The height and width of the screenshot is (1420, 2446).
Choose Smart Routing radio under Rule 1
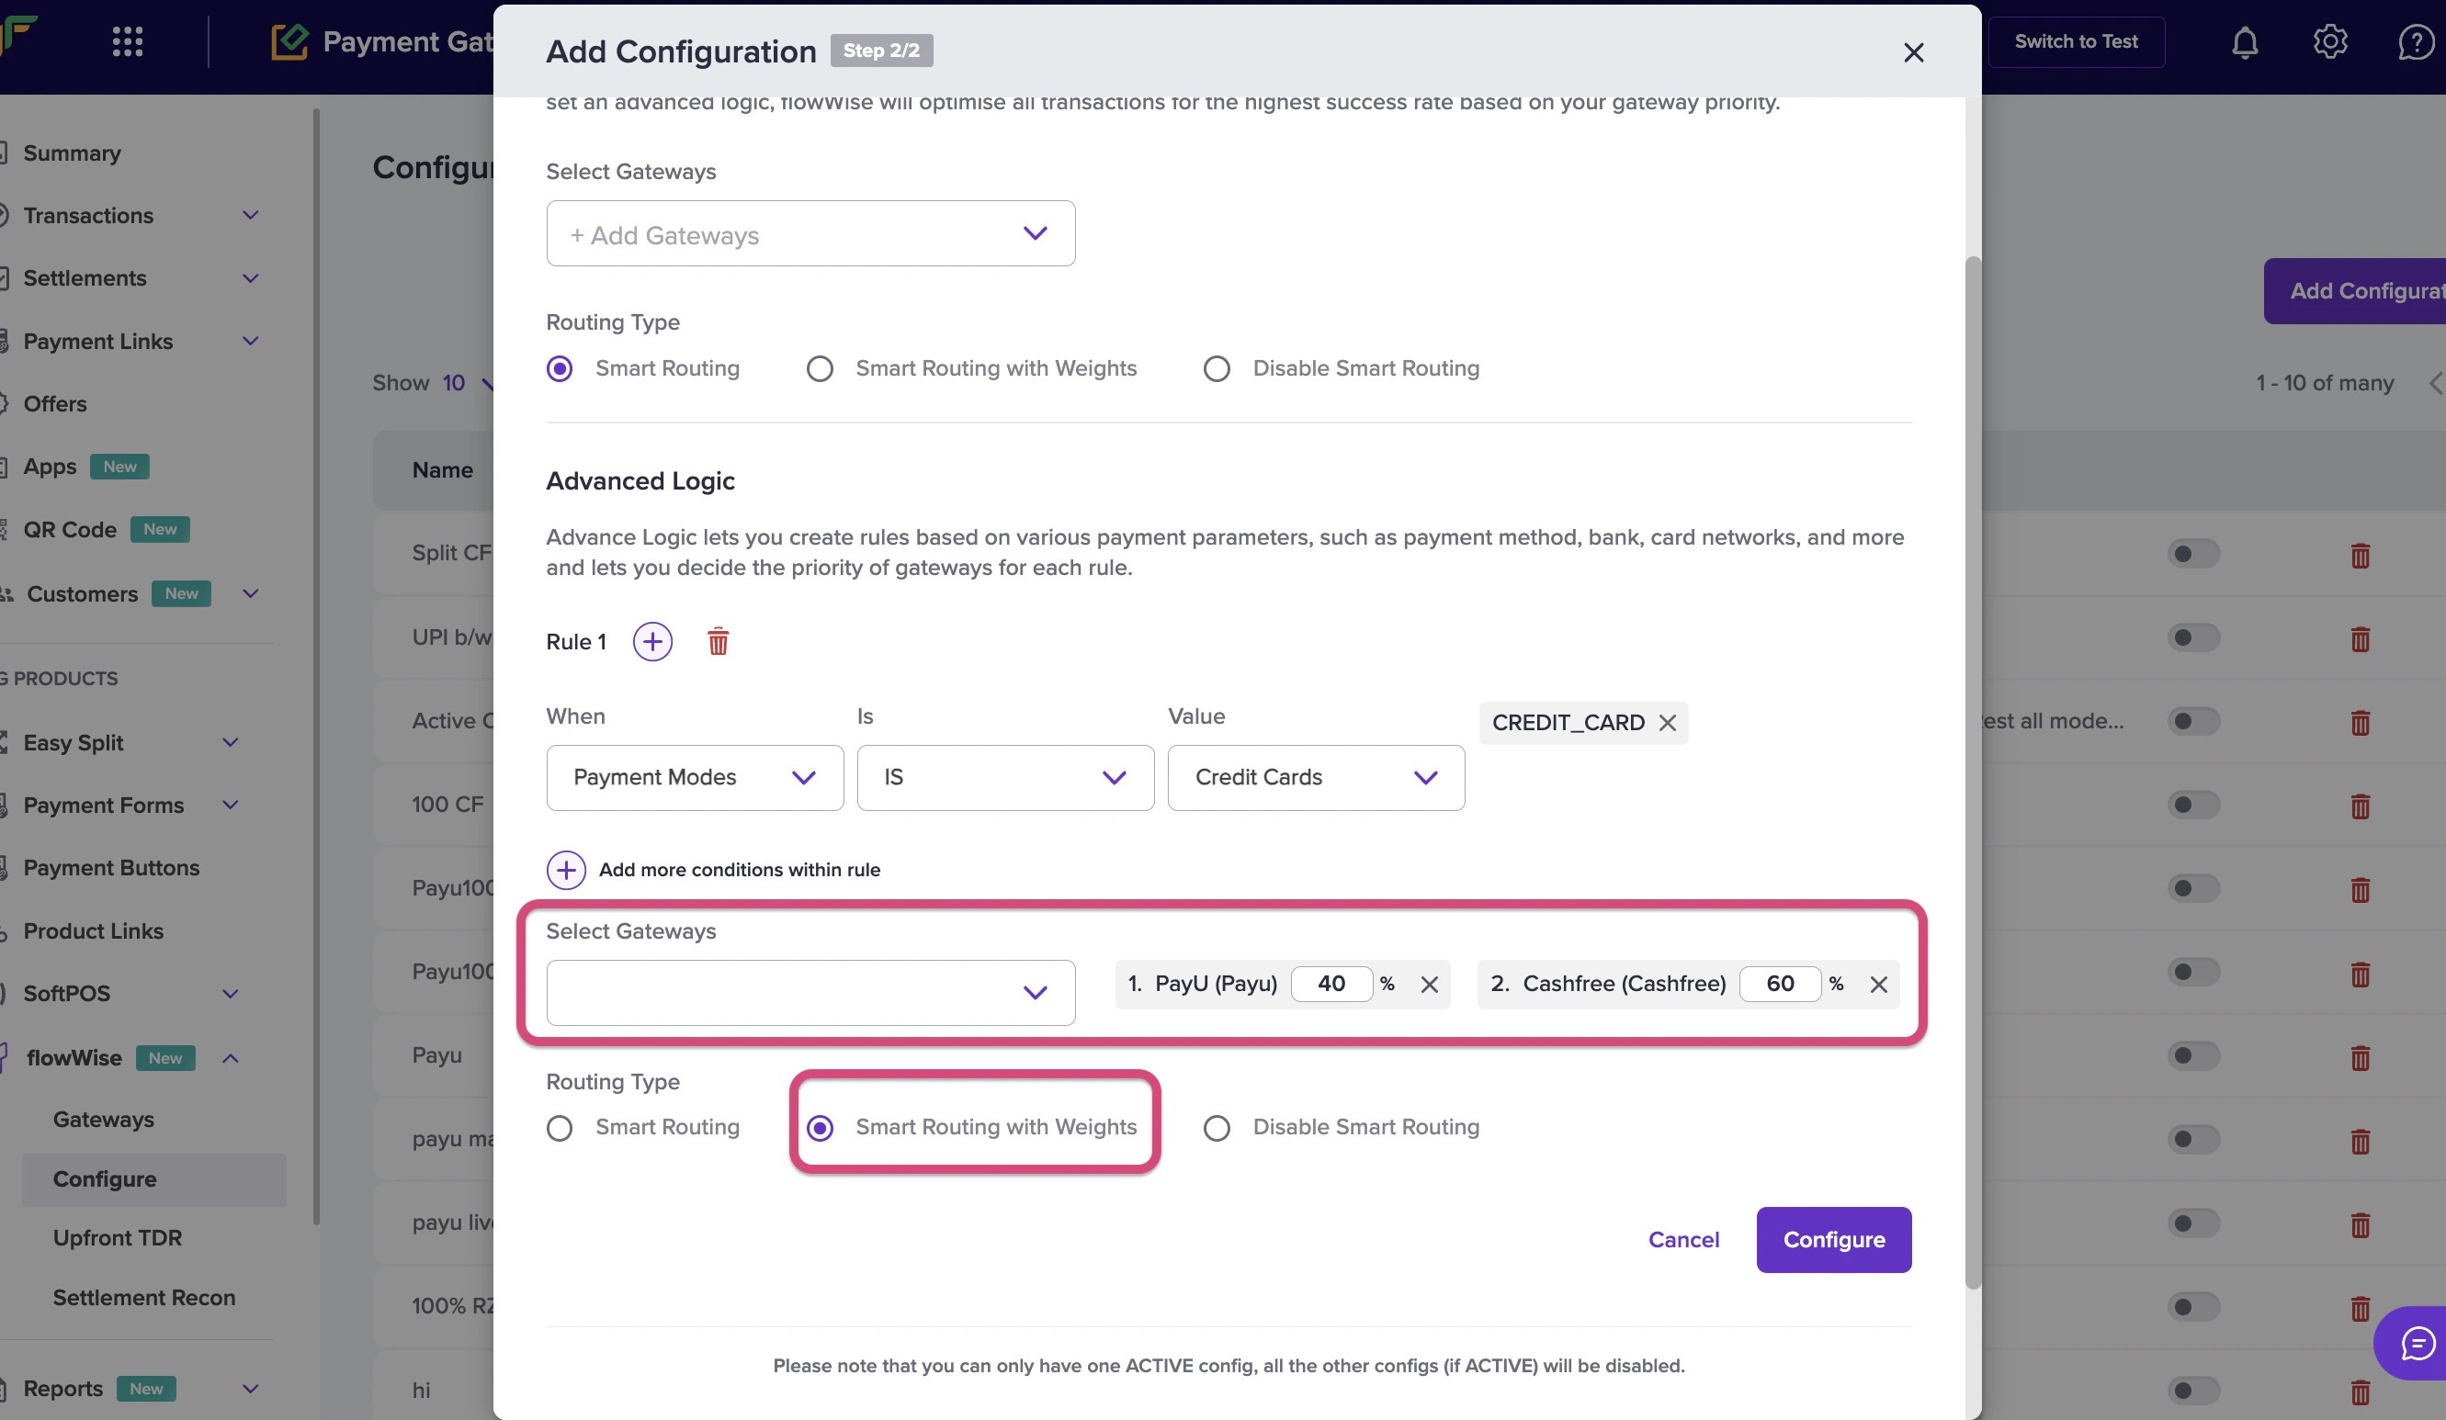tap(559, 1127)
